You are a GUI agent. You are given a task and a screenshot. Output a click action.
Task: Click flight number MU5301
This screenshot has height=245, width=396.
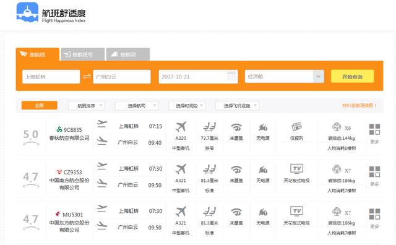(x=73, y=215)
